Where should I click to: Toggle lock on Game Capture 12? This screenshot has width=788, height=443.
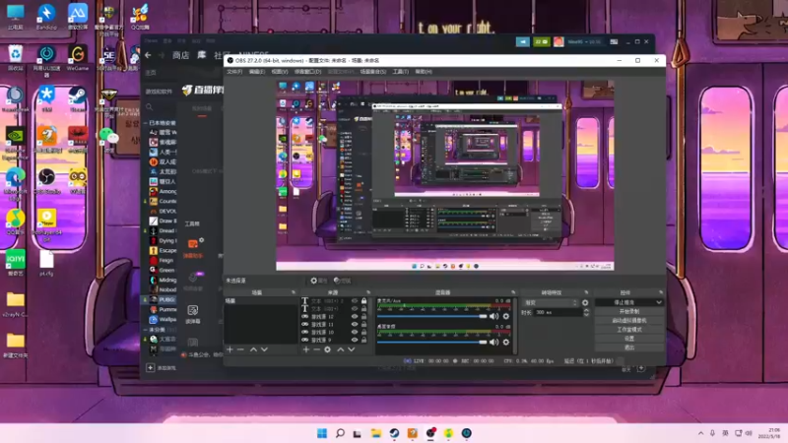coord(363,317)
